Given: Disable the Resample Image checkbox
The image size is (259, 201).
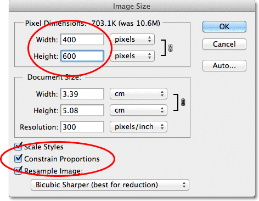Looking at the screenshot, I should 18,170.
